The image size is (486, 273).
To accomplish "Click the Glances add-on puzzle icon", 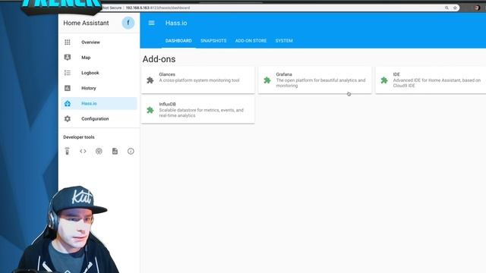I will [150, 80].
